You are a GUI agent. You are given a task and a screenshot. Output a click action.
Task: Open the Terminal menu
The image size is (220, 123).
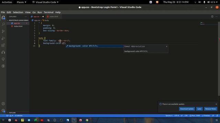48,12
